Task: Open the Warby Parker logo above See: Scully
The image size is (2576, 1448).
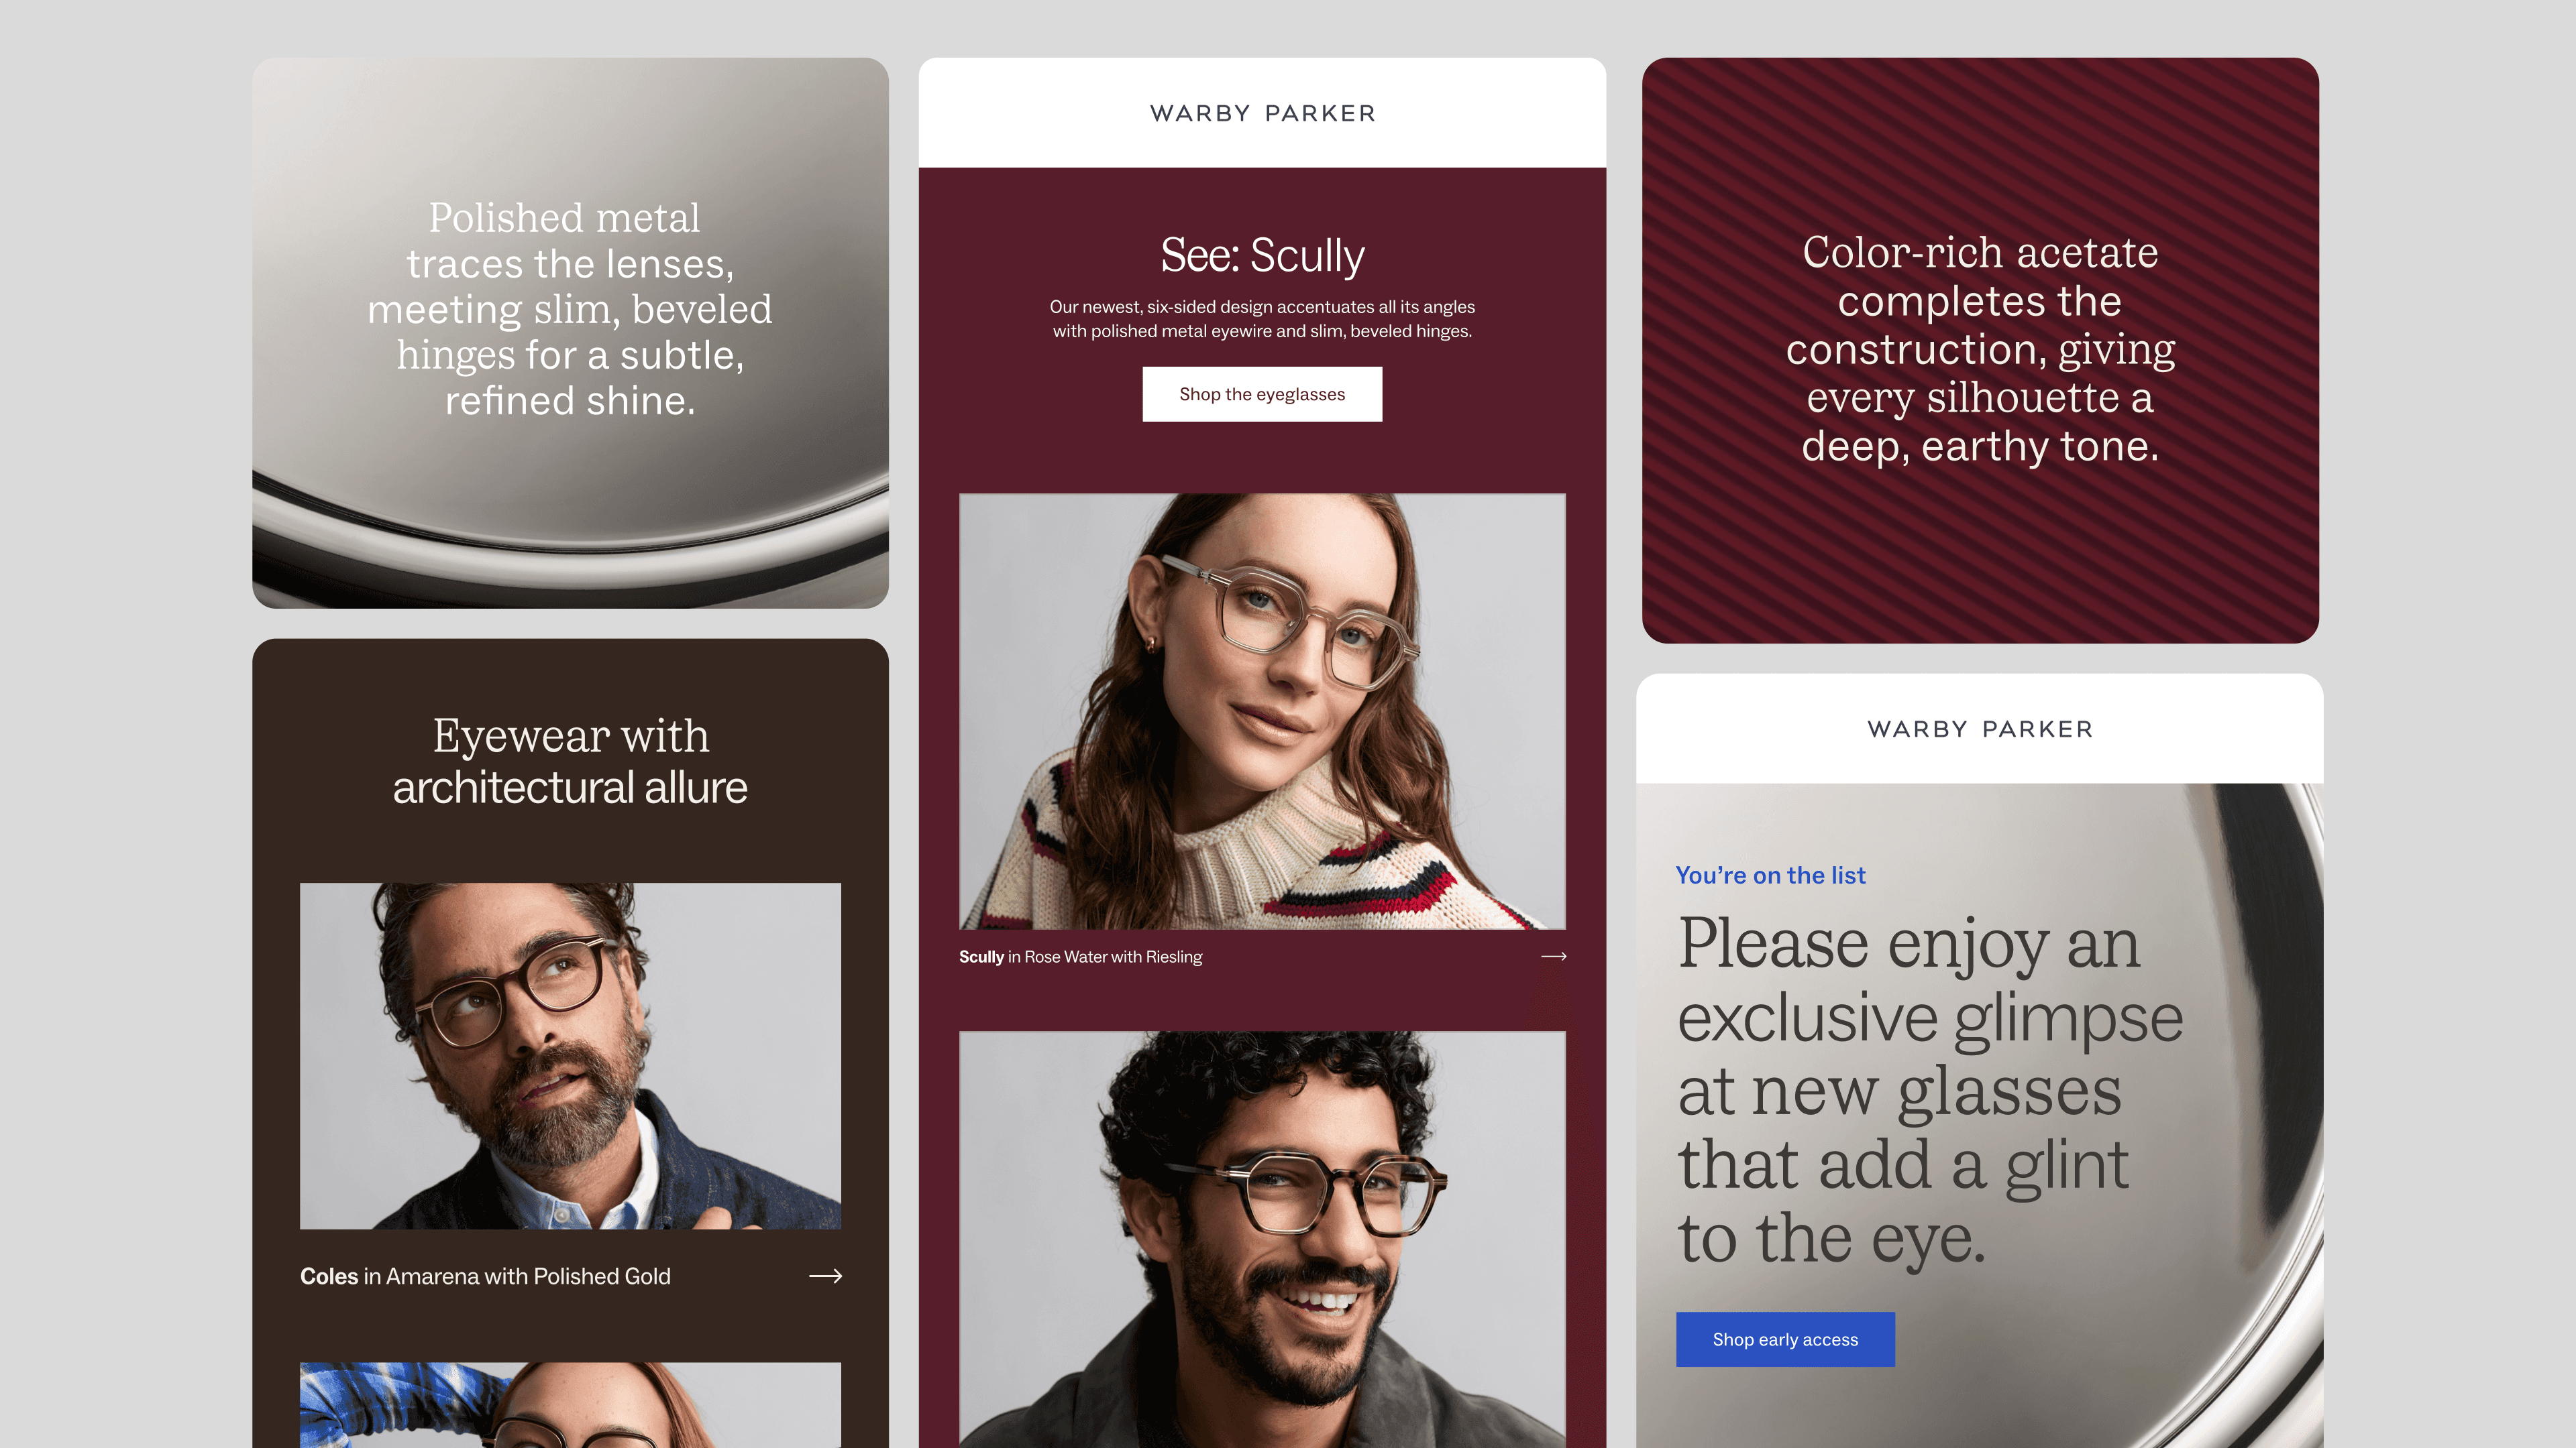Action: tap(1262, 113)
